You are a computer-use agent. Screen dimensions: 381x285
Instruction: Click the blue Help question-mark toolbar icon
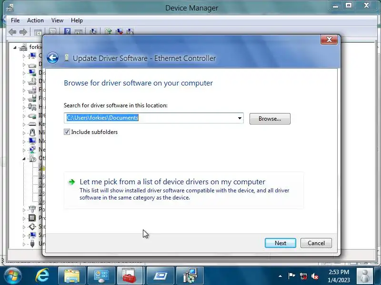click(x=67, y=31)
